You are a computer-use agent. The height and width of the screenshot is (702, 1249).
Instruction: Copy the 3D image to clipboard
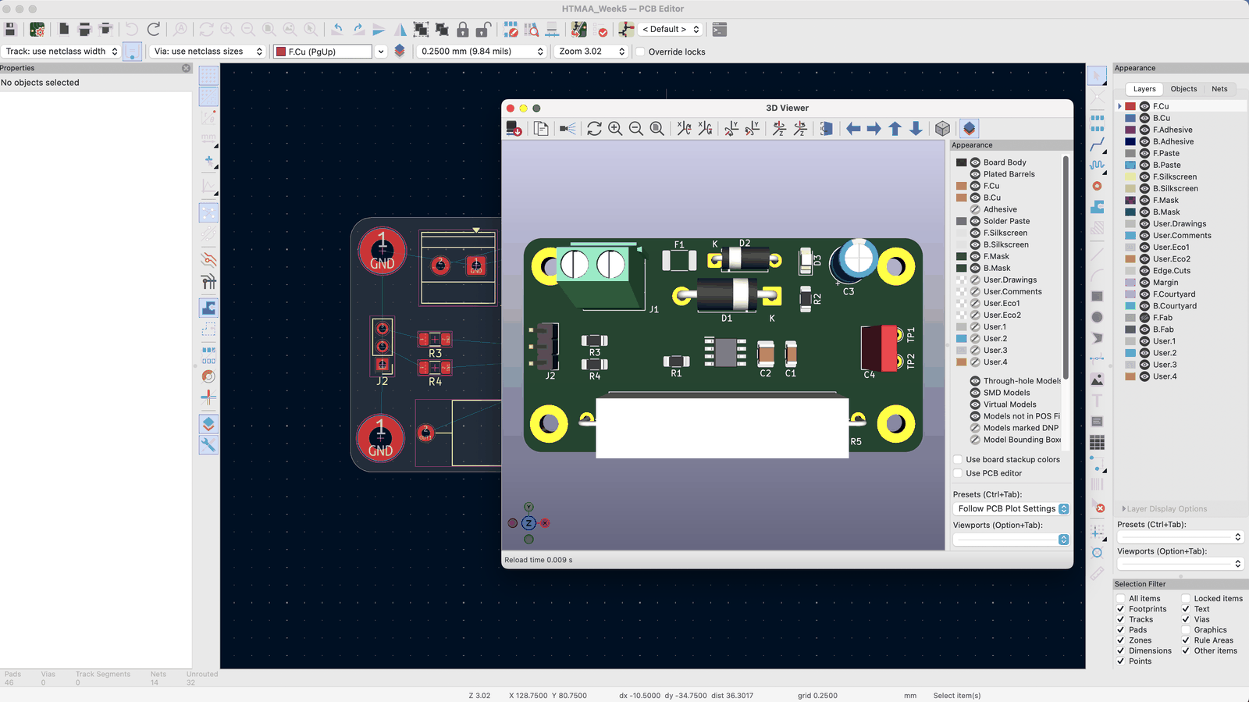[x=541, y=129]
